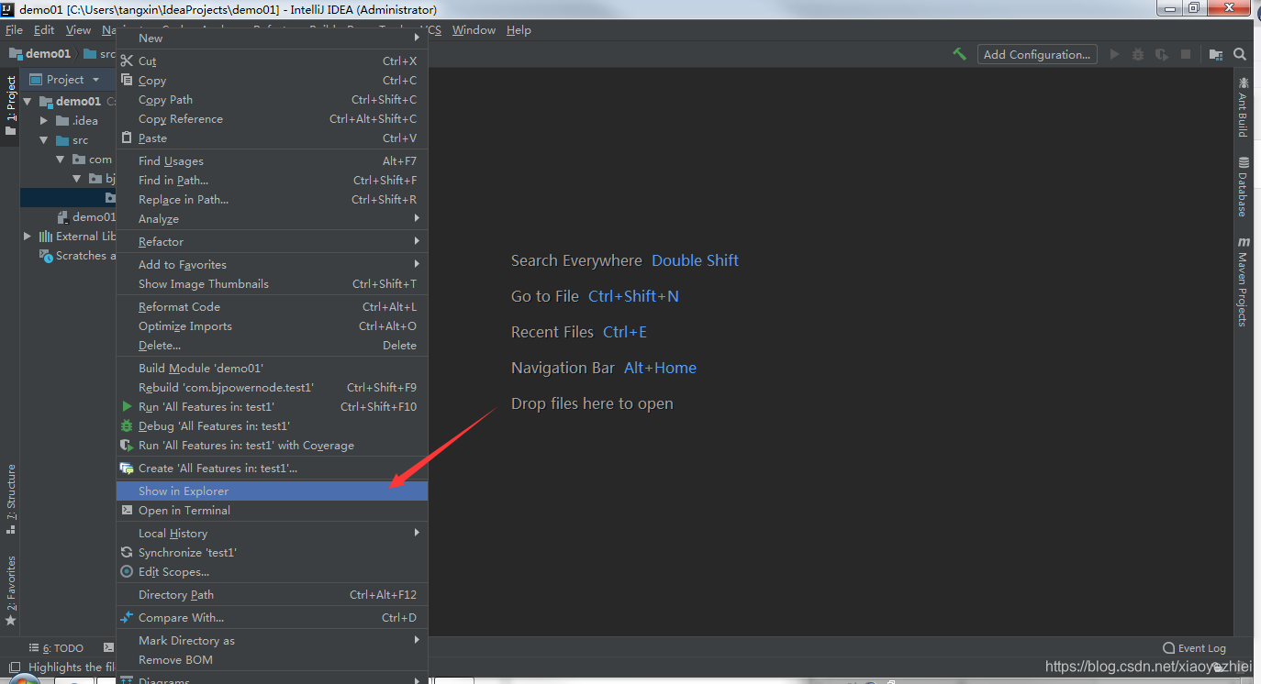The image size is (1261, 684).
Task: Click the Stop square icon in toolbar
Action: coord(1186,54)
